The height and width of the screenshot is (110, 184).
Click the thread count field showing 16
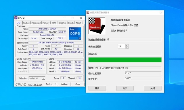(122, 46)
